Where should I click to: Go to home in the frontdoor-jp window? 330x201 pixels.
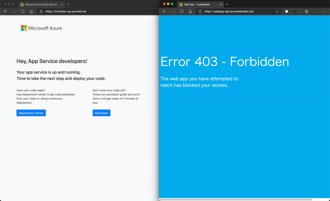pos(31,11)
